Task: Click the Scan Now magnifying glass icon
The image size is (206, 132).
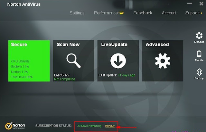Action: coord(74,61)
